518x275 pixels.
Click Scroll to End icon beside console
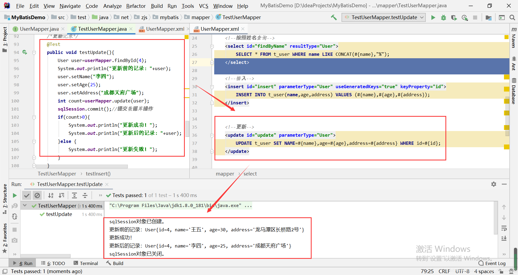(x=504, y=238)
